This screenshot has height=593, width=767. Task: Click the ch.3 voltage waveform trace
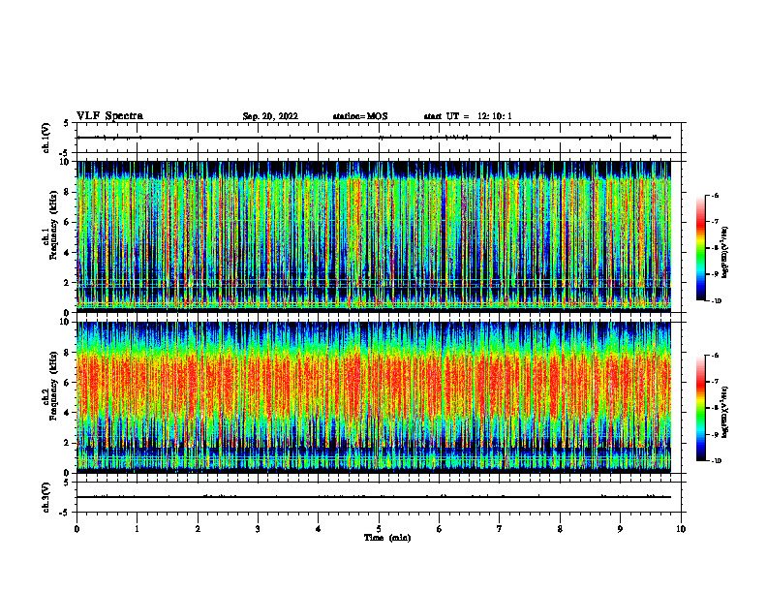tap(374, 497)
